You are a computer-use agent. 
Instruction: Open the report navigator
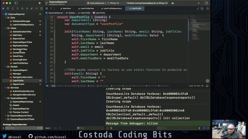point(41,8)
